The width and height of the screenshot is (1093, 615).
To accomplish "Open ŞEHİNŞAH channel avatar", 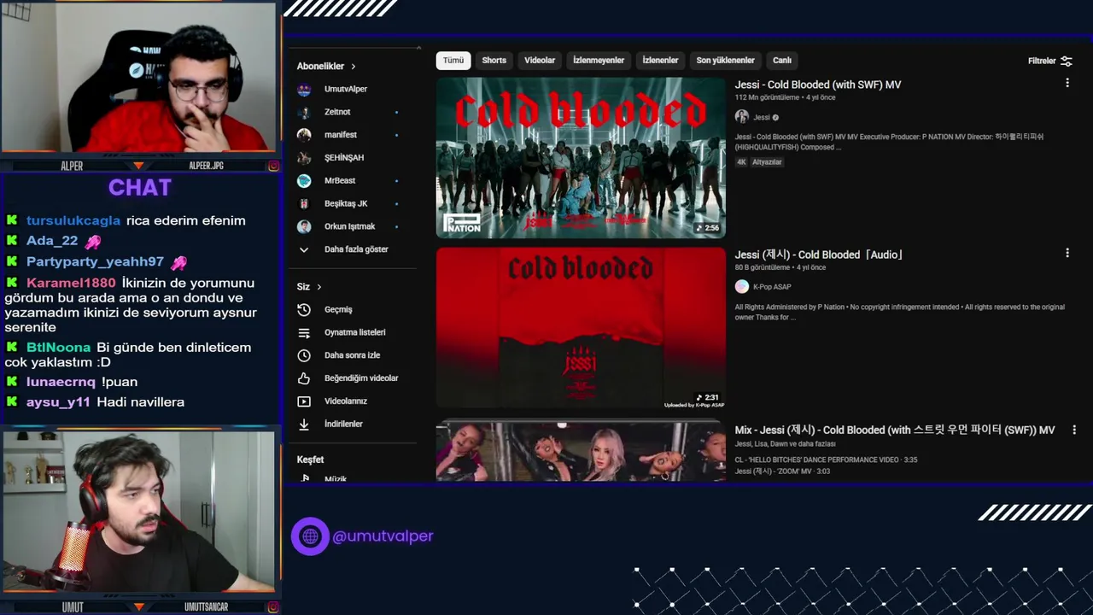I will (x=304, y=158).
